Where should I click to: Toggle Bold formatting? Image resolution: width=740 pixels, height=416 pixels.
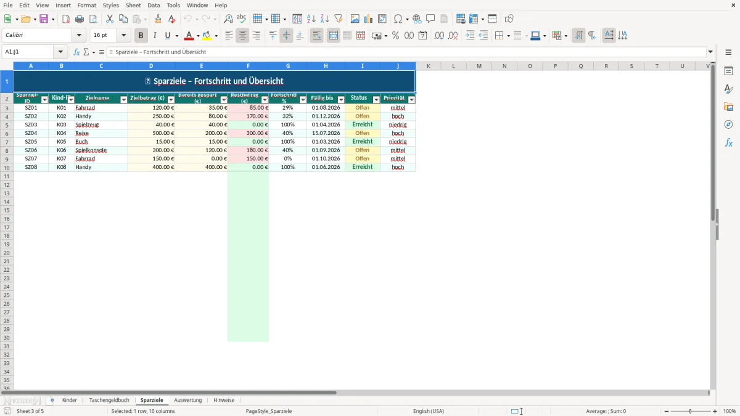coord(141,36)
